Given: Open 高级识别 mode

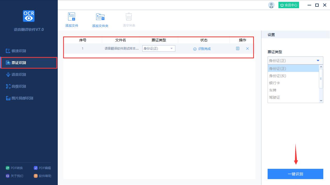Looking at the screenshot, I should [19, 86].
